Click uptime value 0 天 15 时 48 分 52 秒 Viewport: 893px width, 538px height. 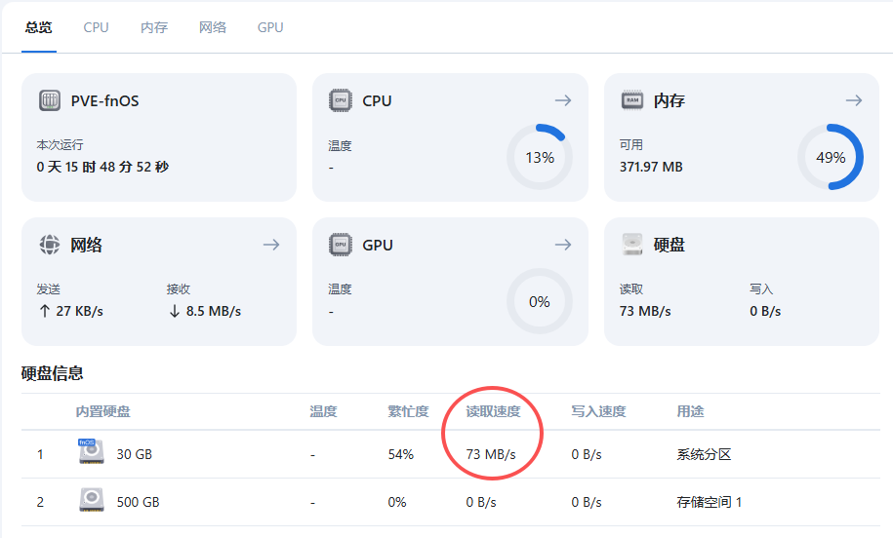point(102,167)
